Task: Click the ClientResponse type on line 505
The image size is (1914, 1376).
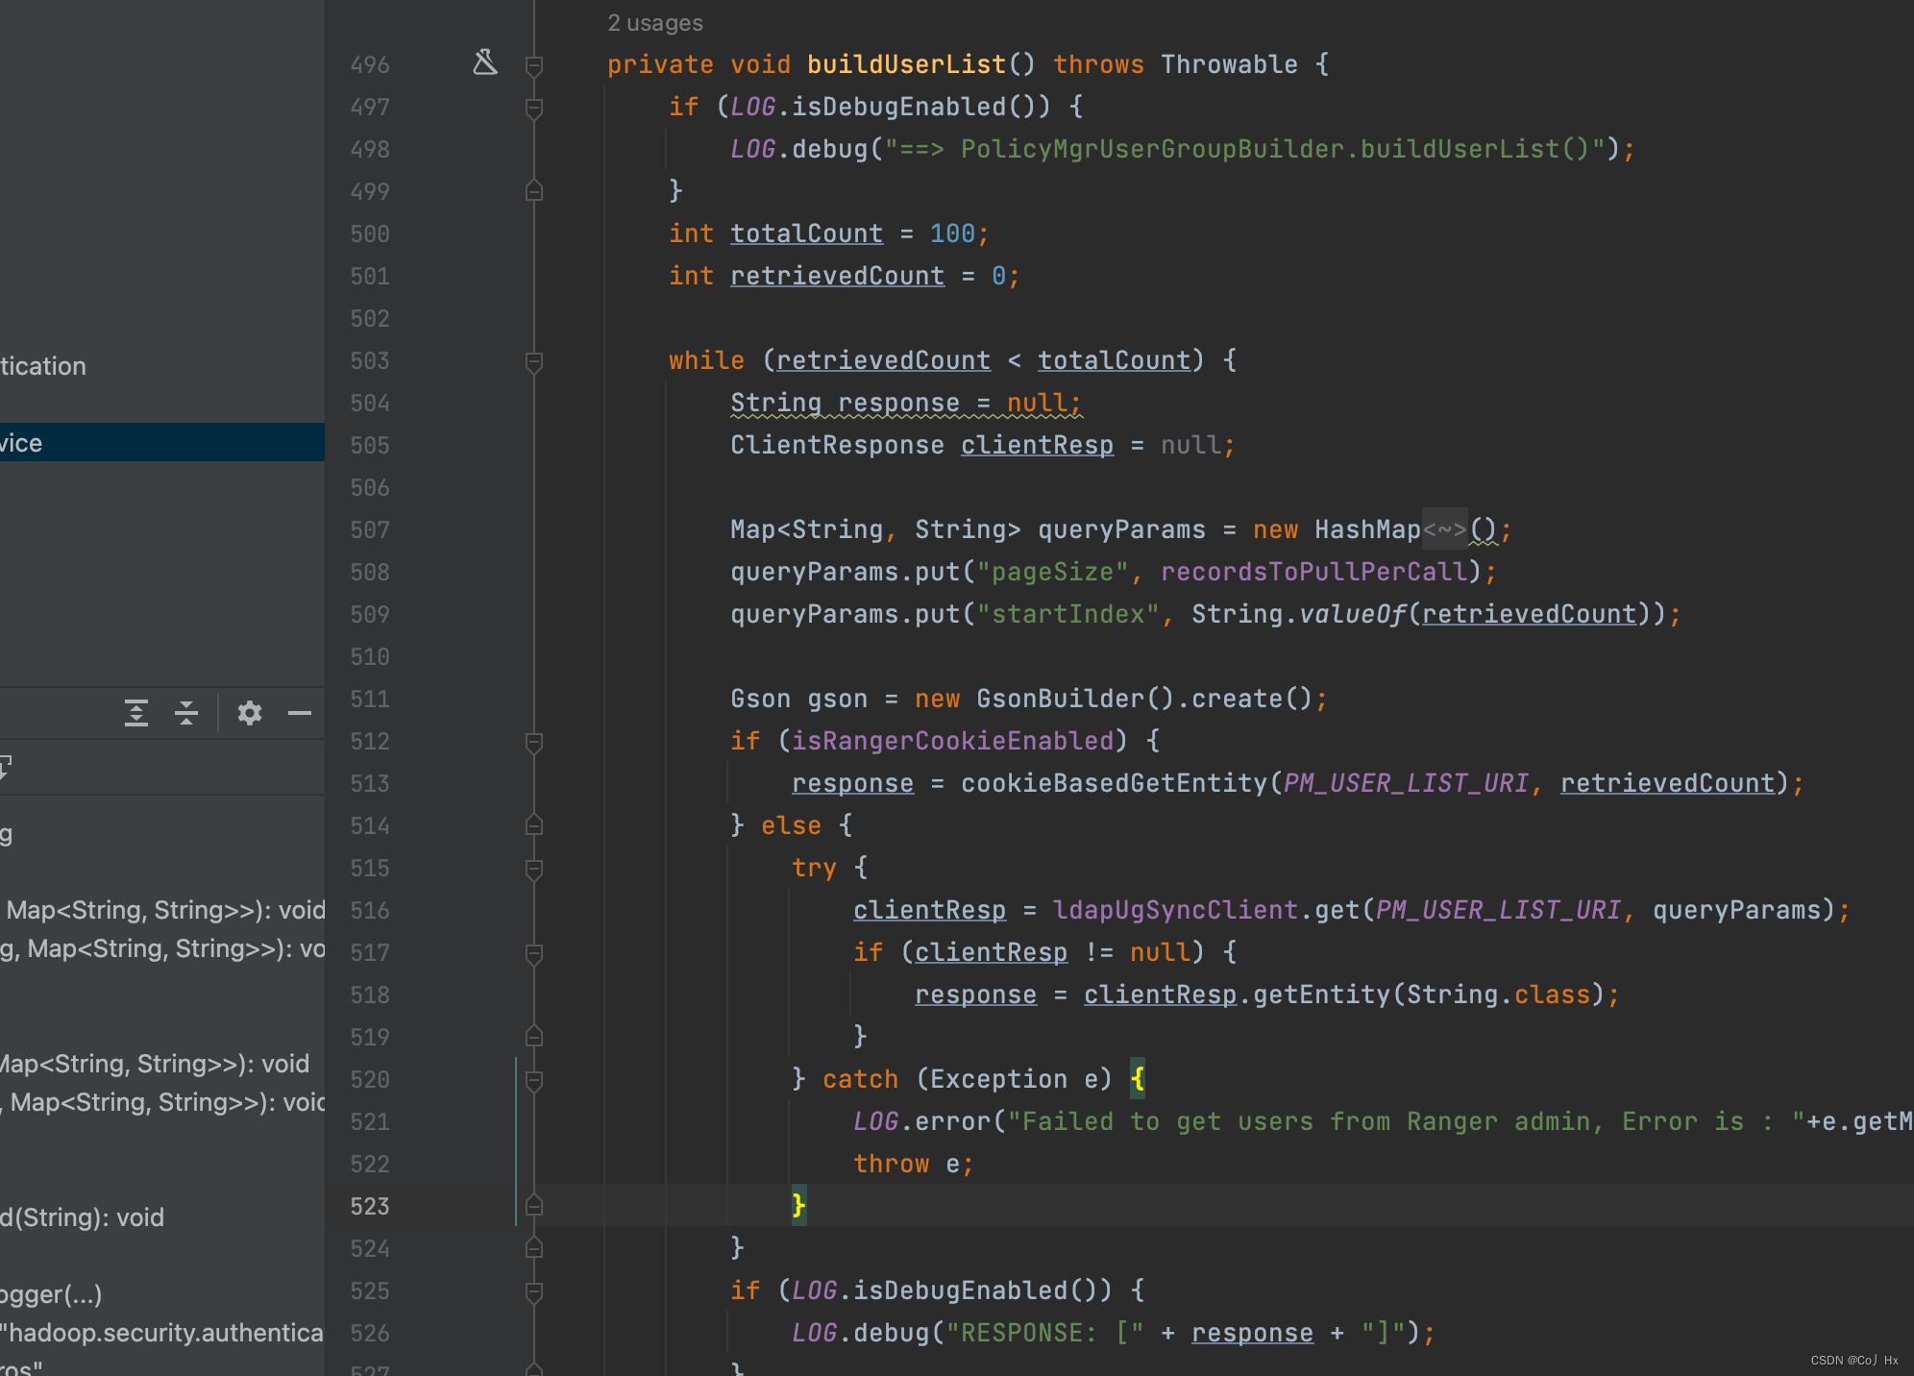Action: point(837,445)
